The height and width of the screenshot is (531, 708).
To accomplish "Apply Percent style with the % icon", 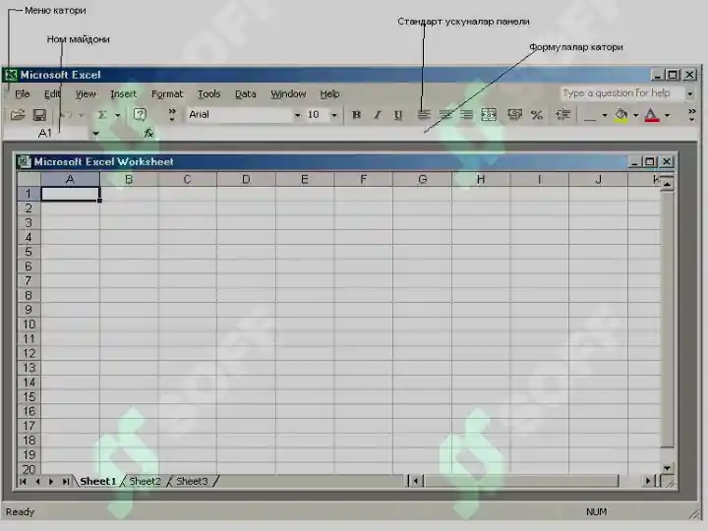I will 537,115.
